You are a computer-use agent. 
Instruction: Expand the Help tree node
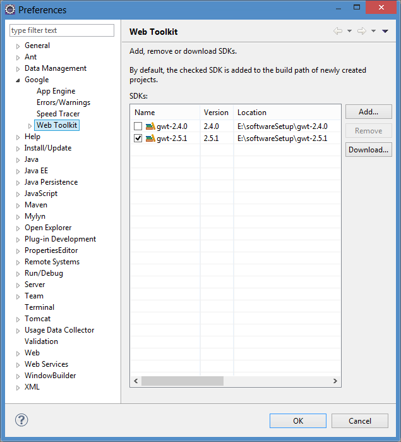(x=18, y=137)
